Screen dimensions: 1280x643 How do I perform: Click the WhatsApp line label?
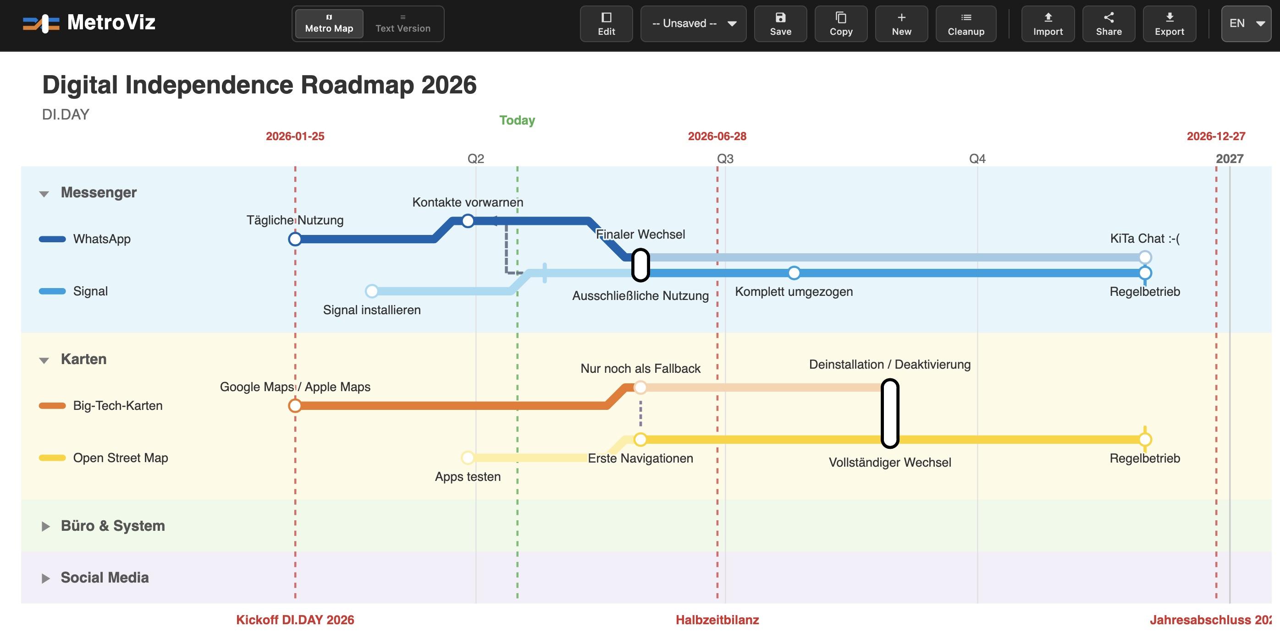tap(102, 239)
